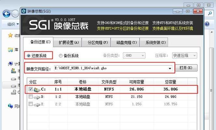The width and height of the screenshot is (216, 130).
Task: Click the image file path field
Action: (x=113, y=68)
